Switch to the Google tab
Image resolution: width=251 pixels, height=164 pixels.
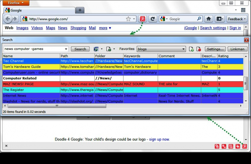39,10
